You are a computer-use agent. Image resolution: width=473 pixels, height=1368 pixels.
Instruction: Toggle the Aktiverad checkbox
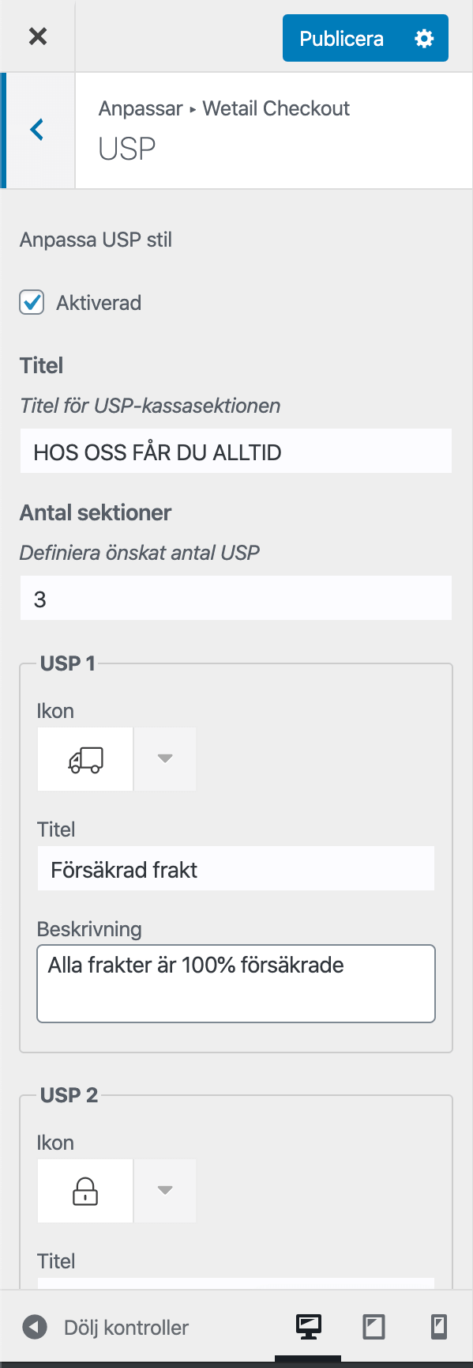(x=32, y=303)
